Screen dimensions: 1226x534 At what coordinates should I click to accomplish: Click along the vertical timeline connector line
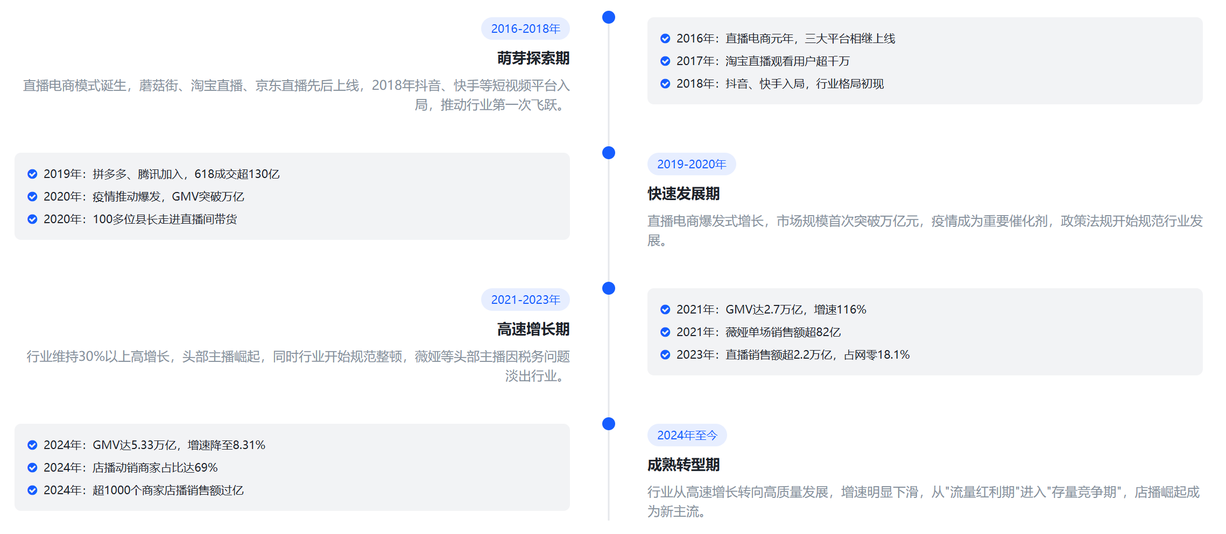pos(608,242)
